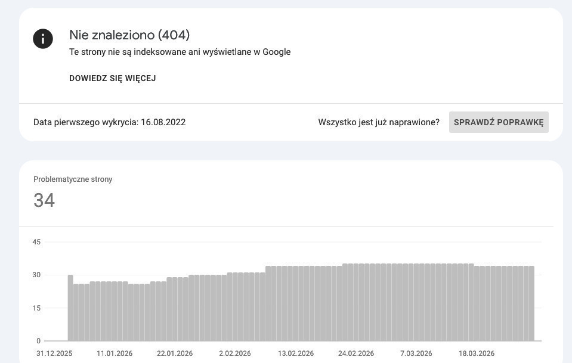The height and width of the screenshot is (363, 572).
Task: Click the problematic pages count 34
Action: (44, 200)
